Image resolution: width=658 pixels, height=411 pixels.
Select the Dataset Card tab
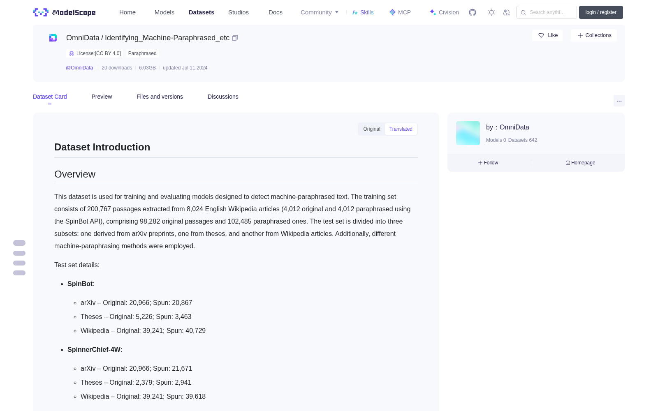coord(50,97)
